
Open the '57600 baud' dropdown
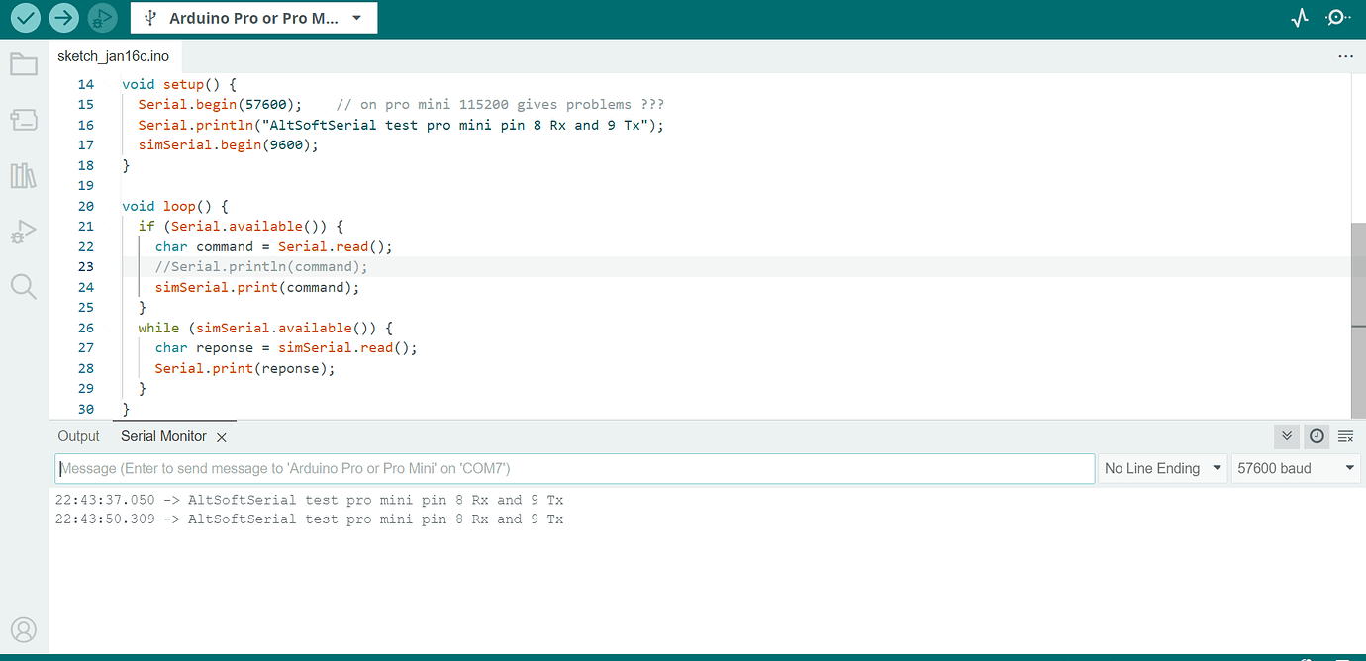tap(1295, 468)
